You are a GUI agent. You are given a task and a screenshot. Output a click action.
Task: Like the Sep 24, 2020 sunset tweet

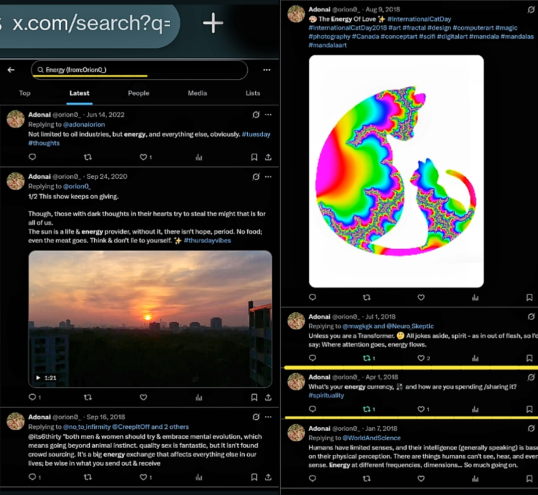144,397
